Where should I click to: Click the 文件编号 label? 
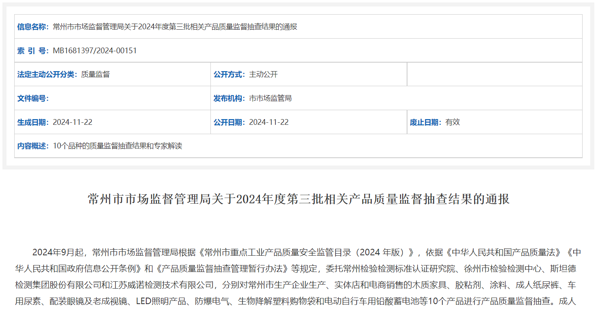click(x=33, y=98)
